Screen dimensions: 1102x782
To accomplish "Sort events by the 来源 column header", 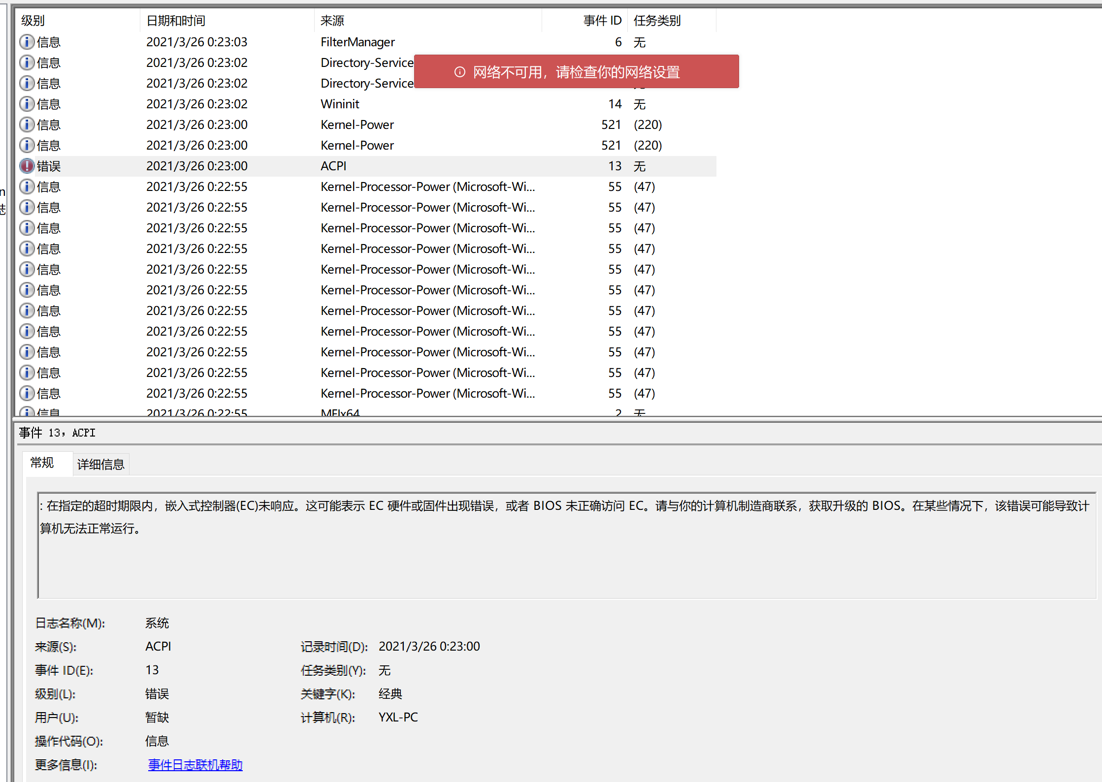I will (x=332, y=21).
